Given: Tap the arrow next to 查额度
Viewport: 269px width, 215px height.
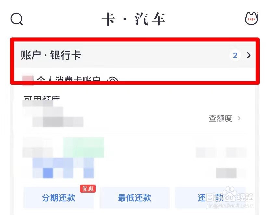Looking at the screenshot, I should [x=239, y=118].
